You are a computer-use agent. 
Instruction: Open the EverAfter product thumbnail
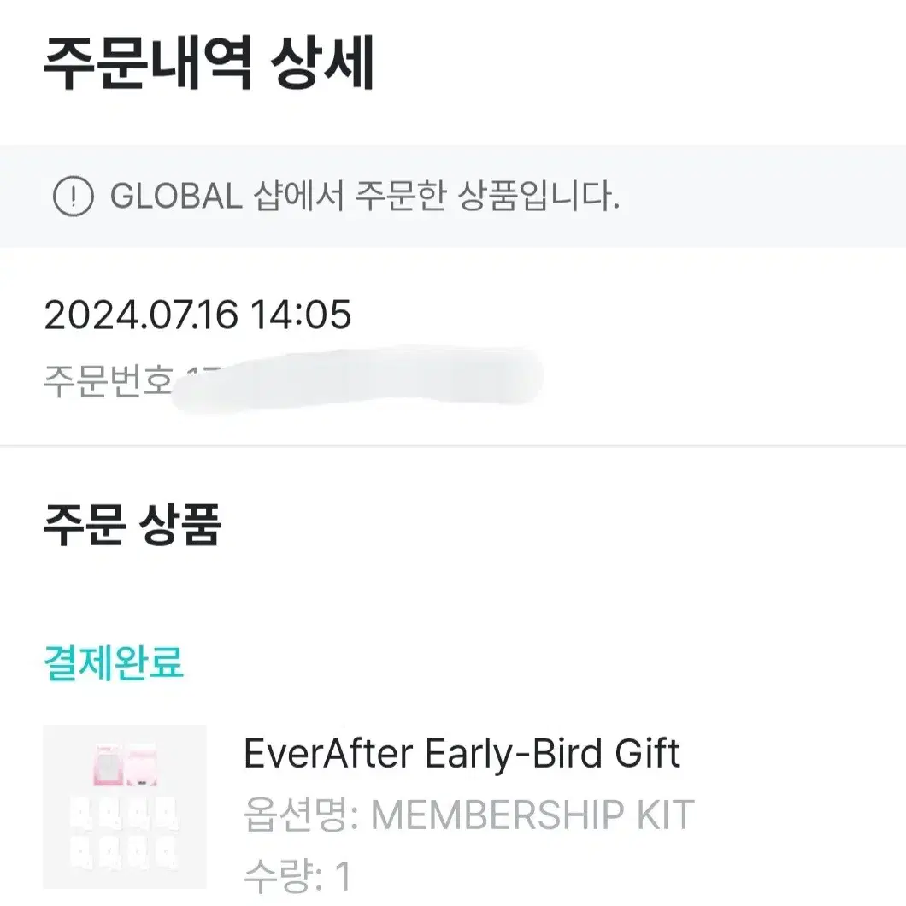(125, 807)
